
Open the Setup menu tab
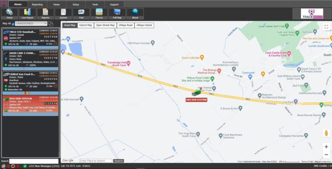click(76, 4)
